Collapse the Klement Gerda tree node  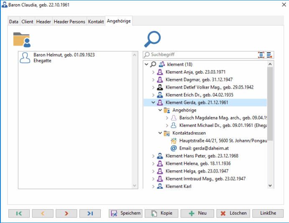153,103
